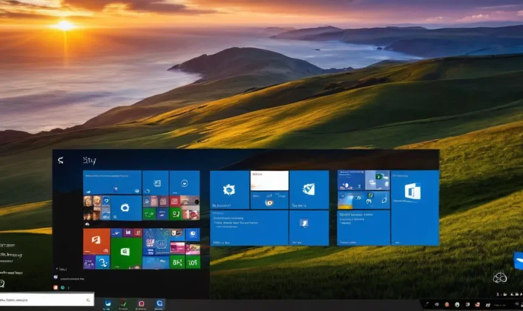The image size is (523, 311).
Task: Open the blue tile with the tilted envelope icon
Action: 309,190
